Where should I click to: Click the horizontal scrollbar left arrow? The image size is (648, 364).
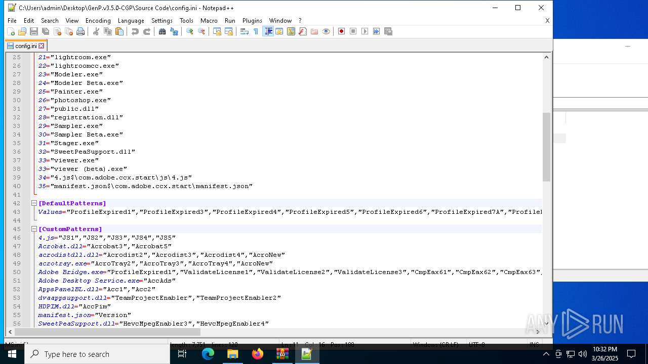point(10,332)
